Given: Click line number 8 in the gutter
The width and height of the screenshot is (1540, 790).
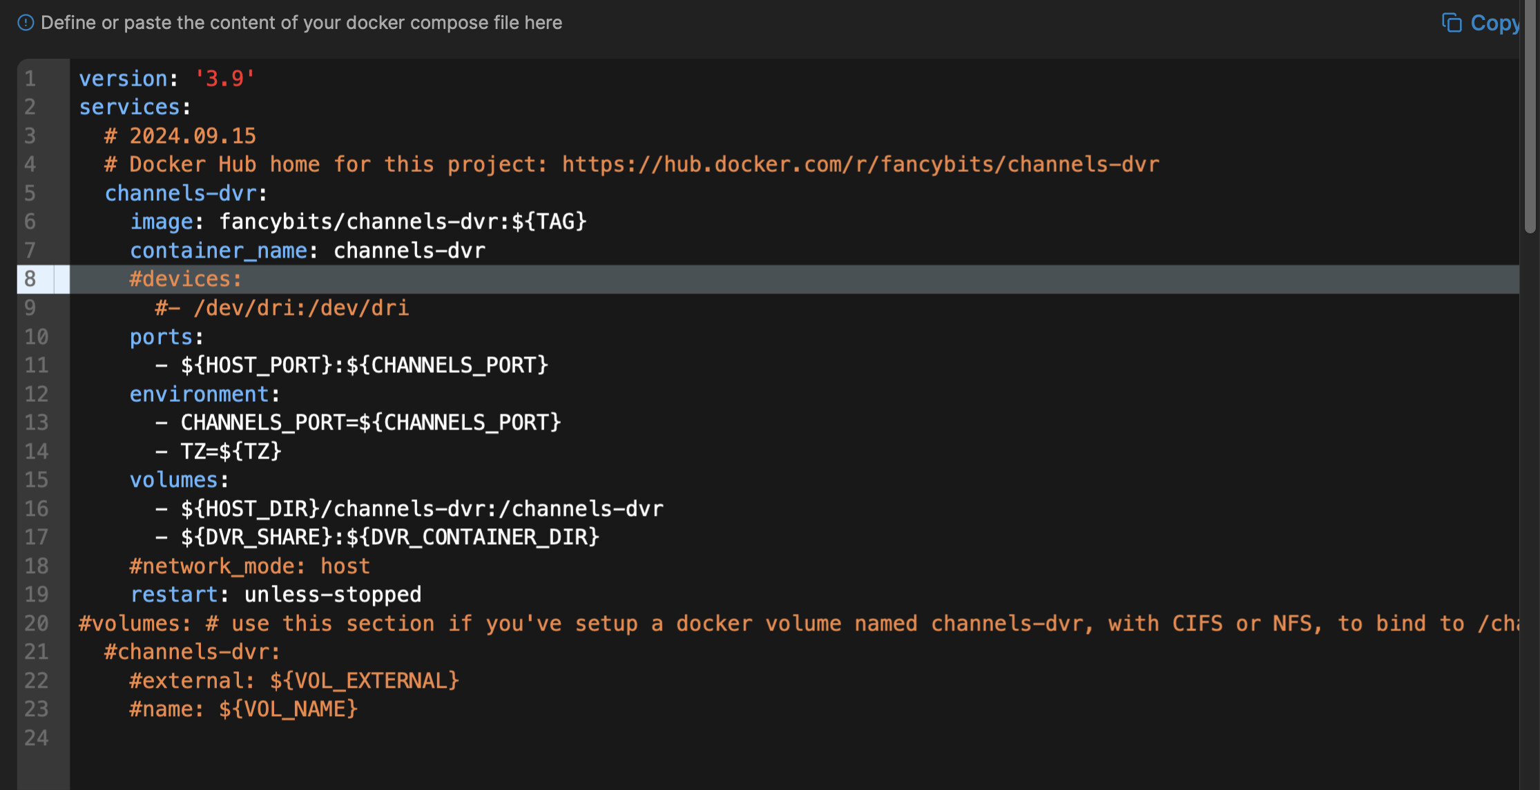Looking at the screenshot, I should tap(30, 279).
